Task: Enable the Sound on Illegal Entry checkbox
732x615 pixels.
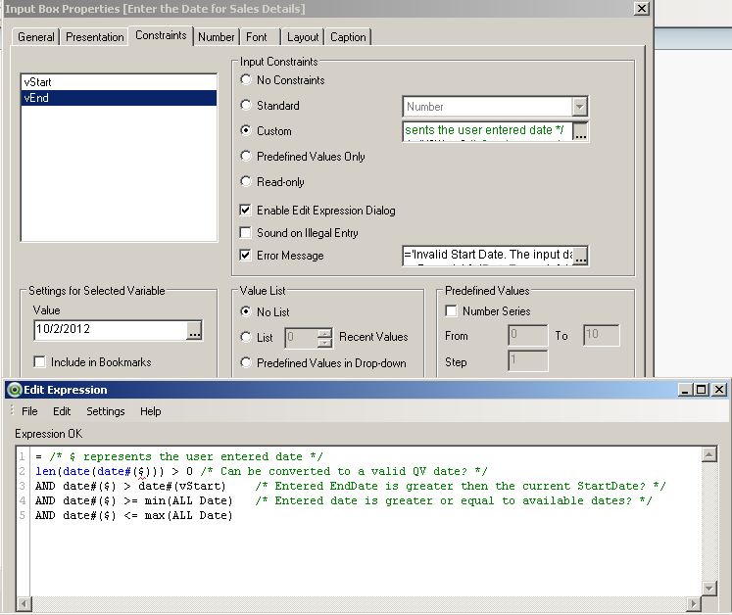Action: 246,233
